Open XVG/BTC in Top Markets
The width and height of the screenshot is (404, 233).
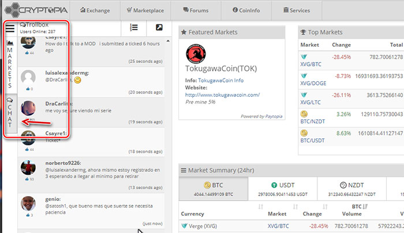point(311,64)
